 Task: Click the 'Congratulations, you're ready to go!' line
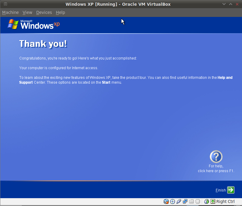tap(78, 58)
